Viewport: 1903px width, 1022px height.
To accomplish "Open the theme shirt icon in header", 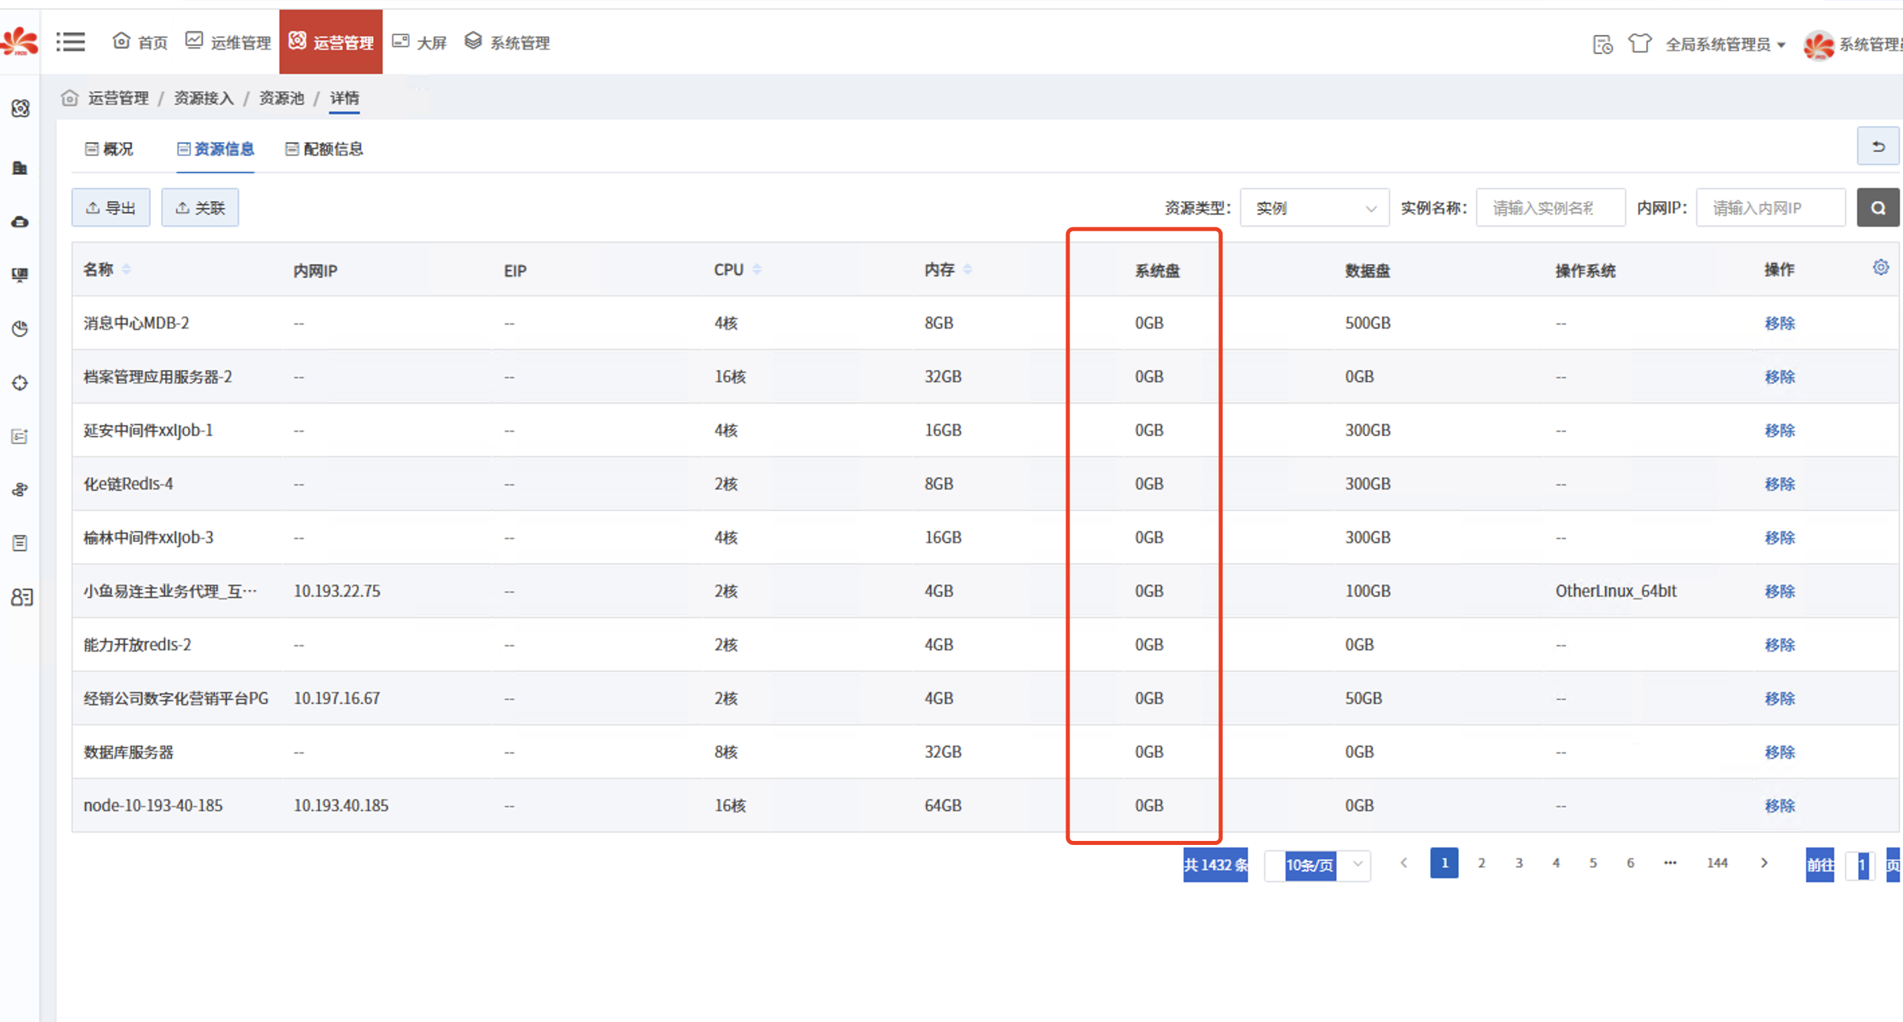I will (x=1639, y=44).
